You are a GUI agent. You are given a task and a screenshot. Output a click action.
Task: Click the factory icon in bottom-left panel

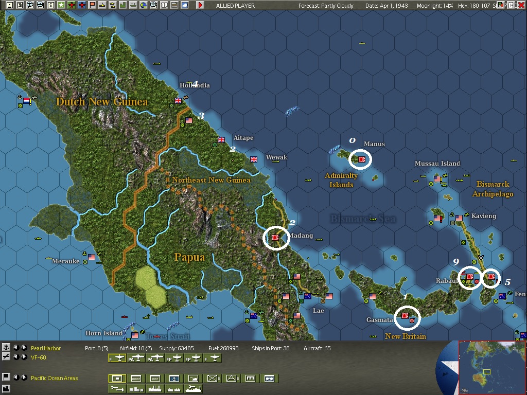tap(6, 390)
